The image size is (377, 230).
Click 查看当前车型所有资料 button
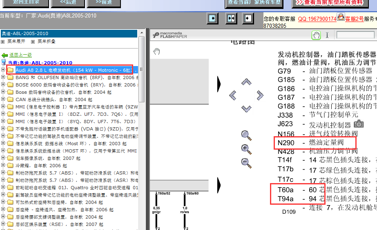coord(330,3)
